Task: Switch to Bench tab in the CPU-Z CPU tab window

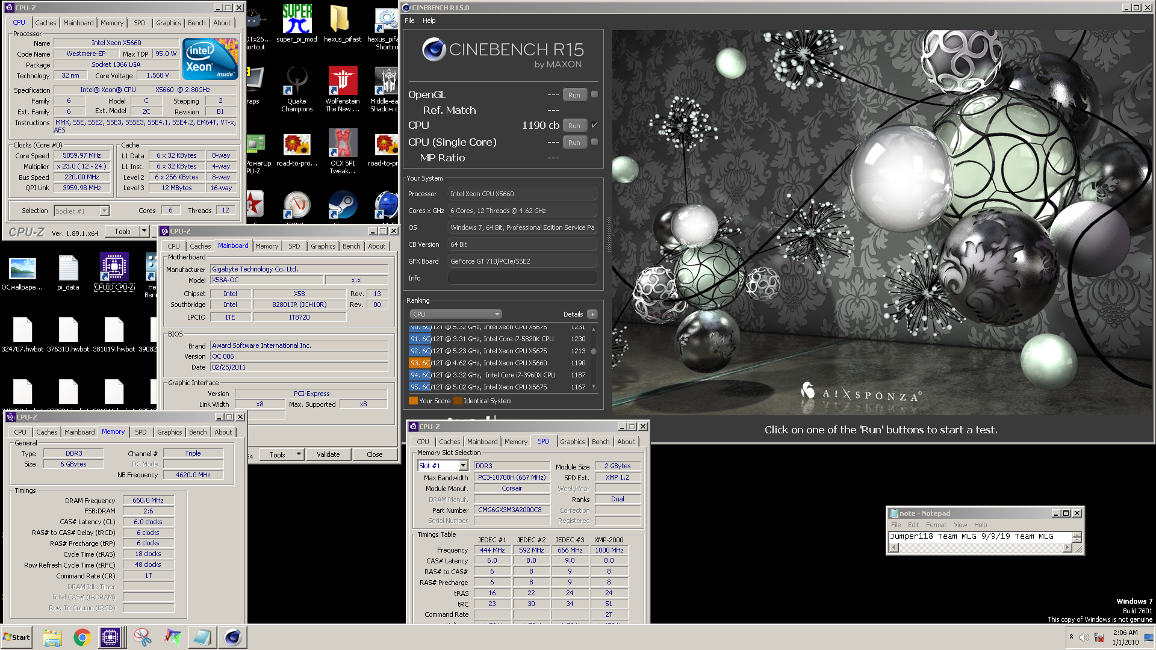Action: tap(197, 23)
